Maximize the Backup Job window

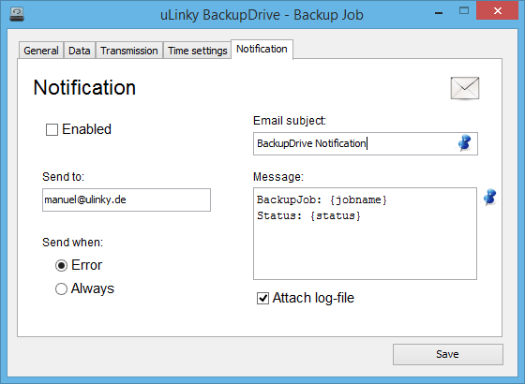[x=464, y=10]
